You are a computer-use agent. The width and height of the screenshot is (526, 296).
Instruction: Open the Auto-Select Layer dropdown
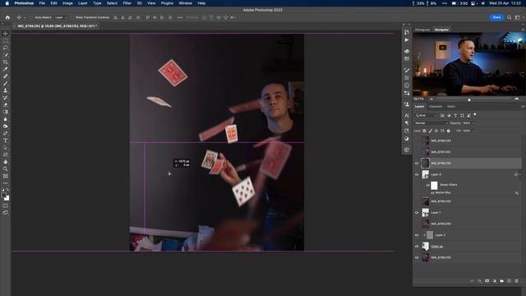click(61, 17)
